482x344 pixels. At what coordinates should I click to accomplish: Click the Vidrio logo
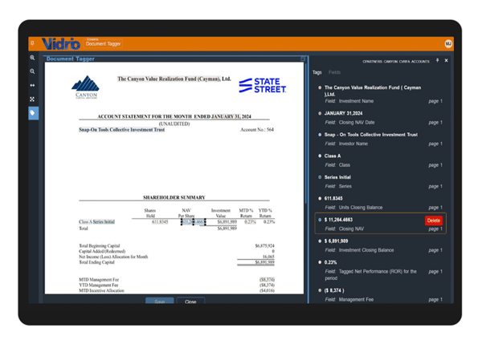(61, 44)
